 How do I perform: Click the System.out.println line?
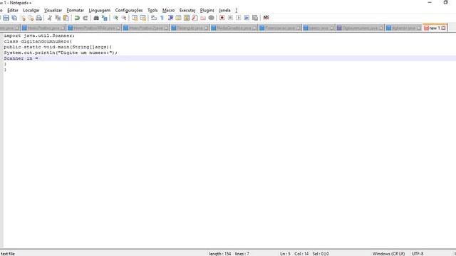coord(61,53)
